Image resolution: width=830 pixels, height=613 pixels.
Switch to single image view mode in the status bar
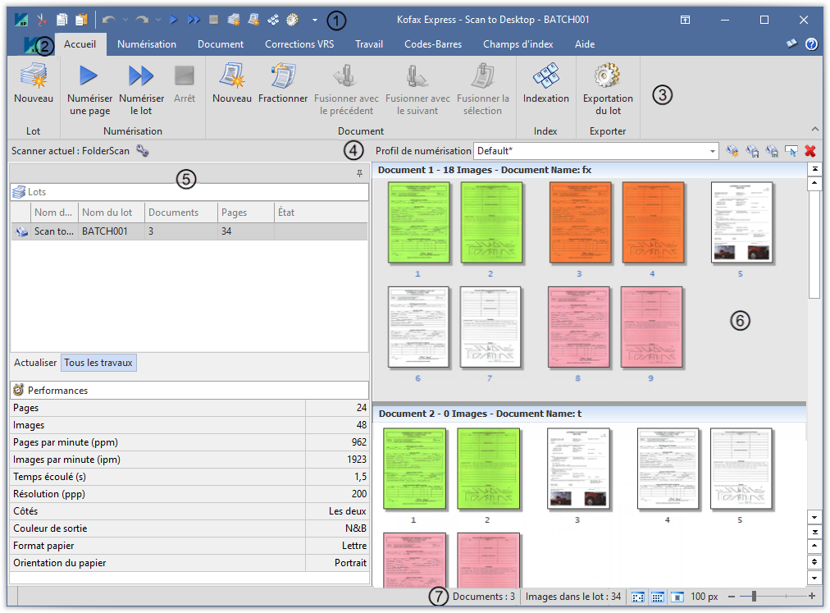[x=678, y=597]
